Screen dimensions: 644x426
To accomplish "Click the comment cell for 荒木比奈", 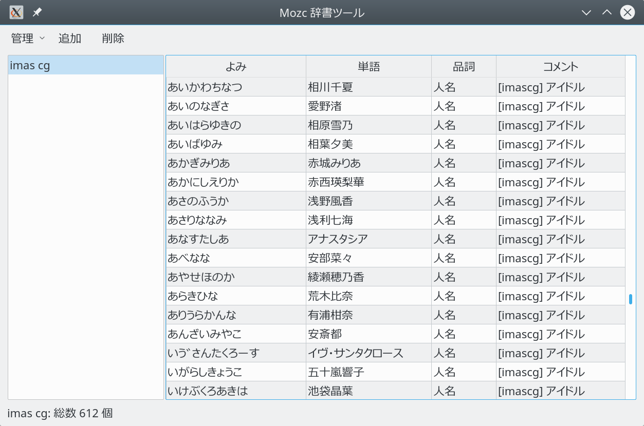I will point(561,296).
